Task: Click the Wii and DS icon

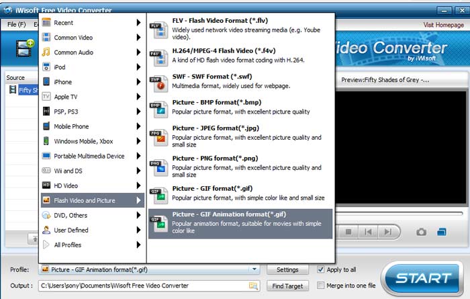Action: [x=46, y=171]
